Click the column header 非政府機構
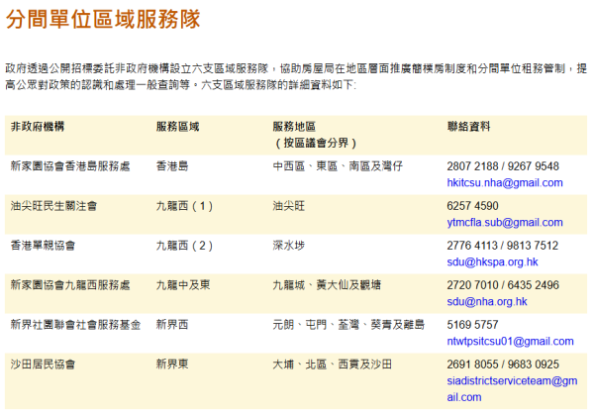594x416 pixels. point(38,127)
